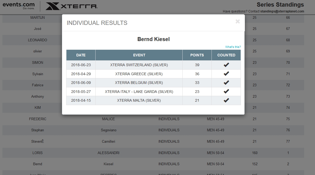Select the XTERRA SWITZERLAND (SILVER) event row
The height and width of the screenshot is (175, 315).
[139, 65]
